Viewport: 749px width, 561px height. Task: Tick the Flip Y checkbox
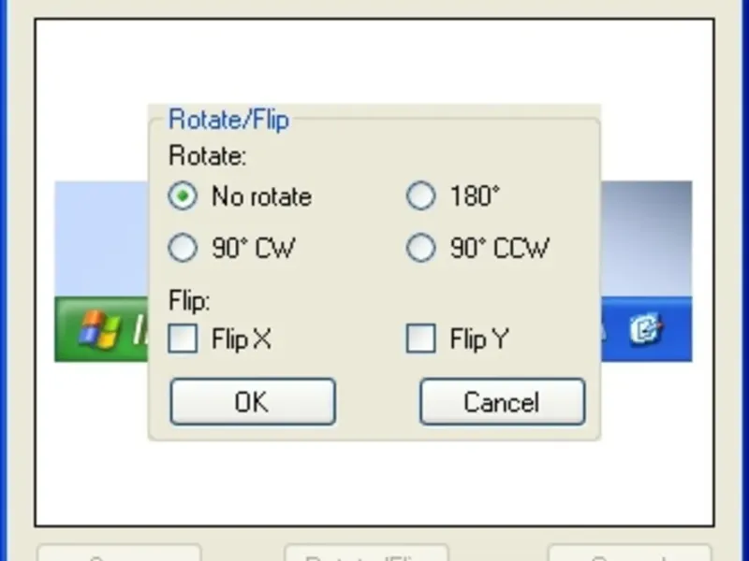(x=421, y=338)
